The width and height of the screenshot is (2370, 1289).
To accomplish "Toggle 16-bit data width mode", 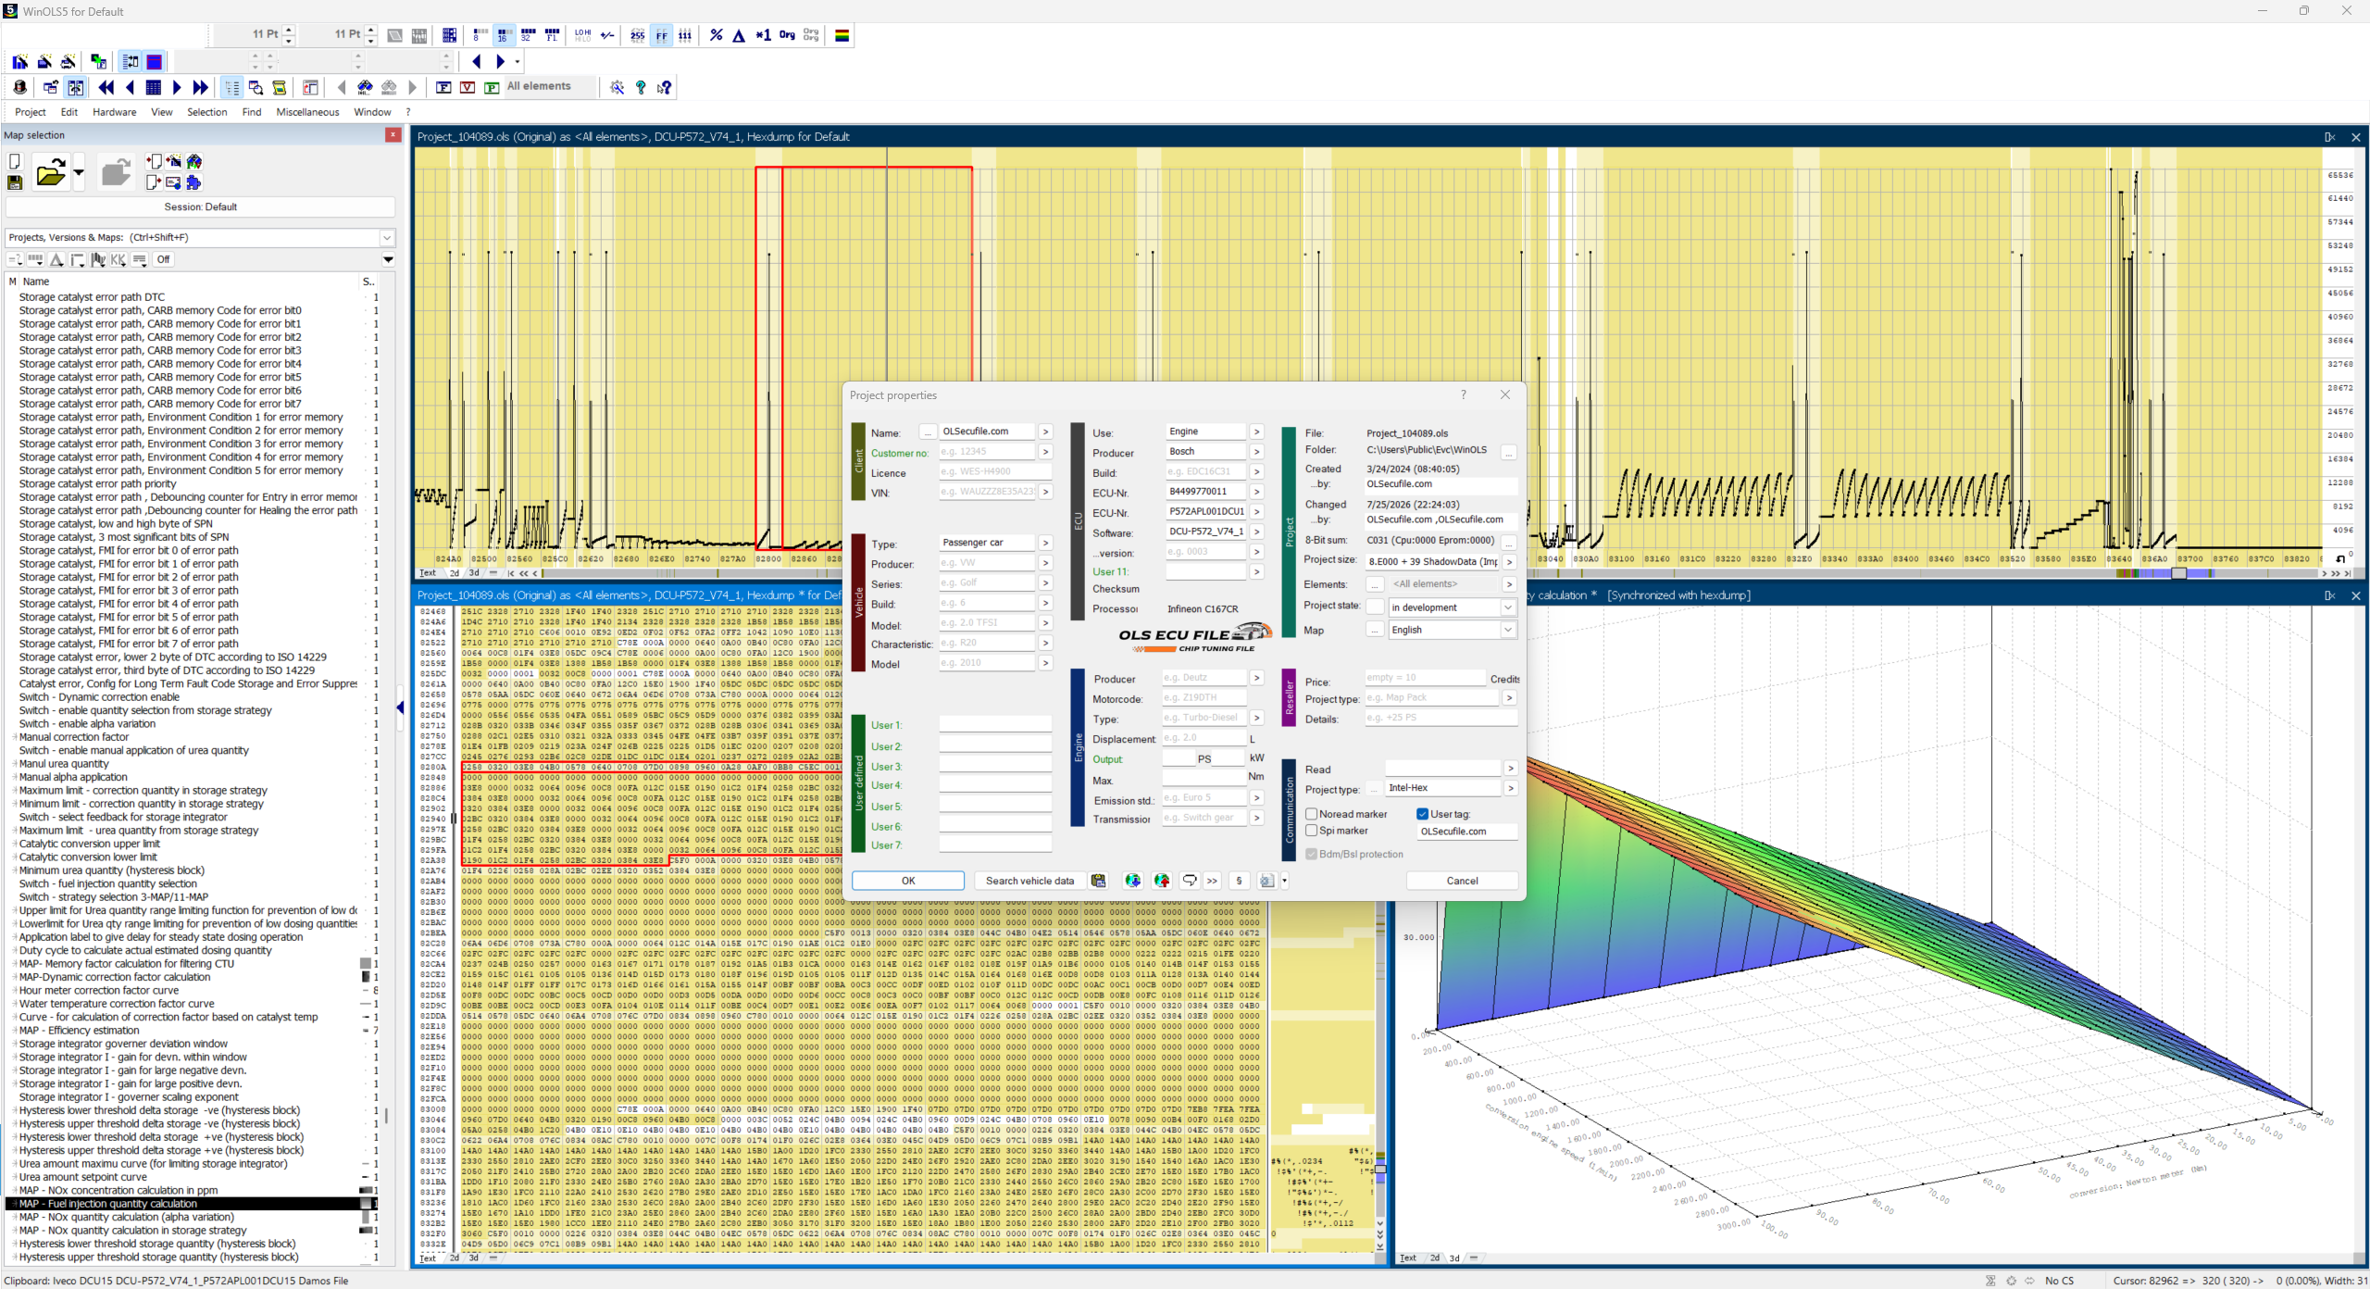I will pyautogui.click(x=503, y=35).
